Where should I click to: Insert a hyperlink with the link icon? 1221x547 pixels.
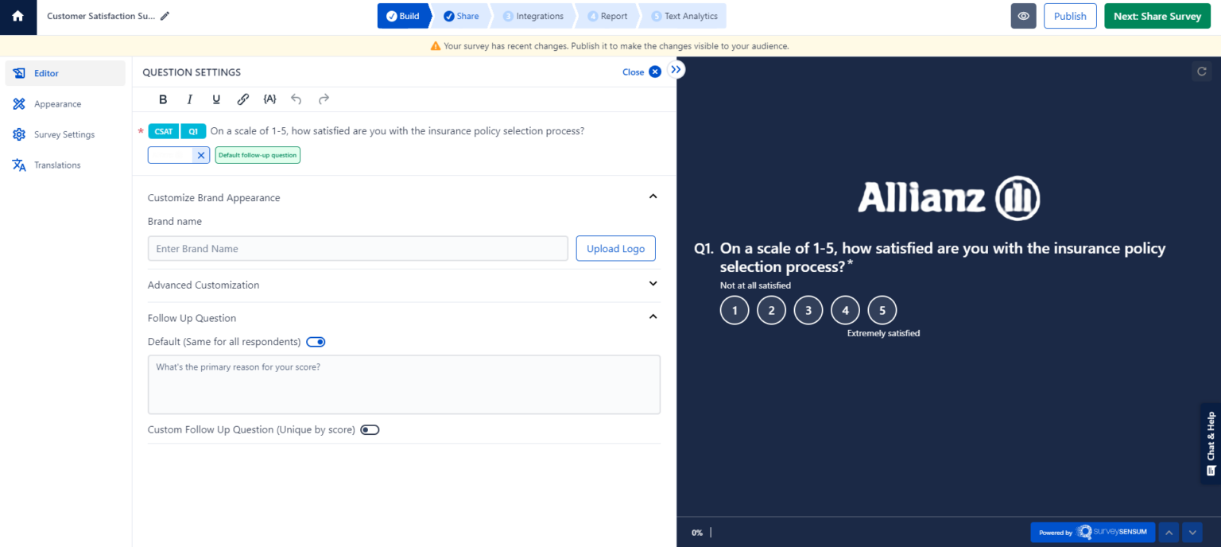tap(243, 99)
